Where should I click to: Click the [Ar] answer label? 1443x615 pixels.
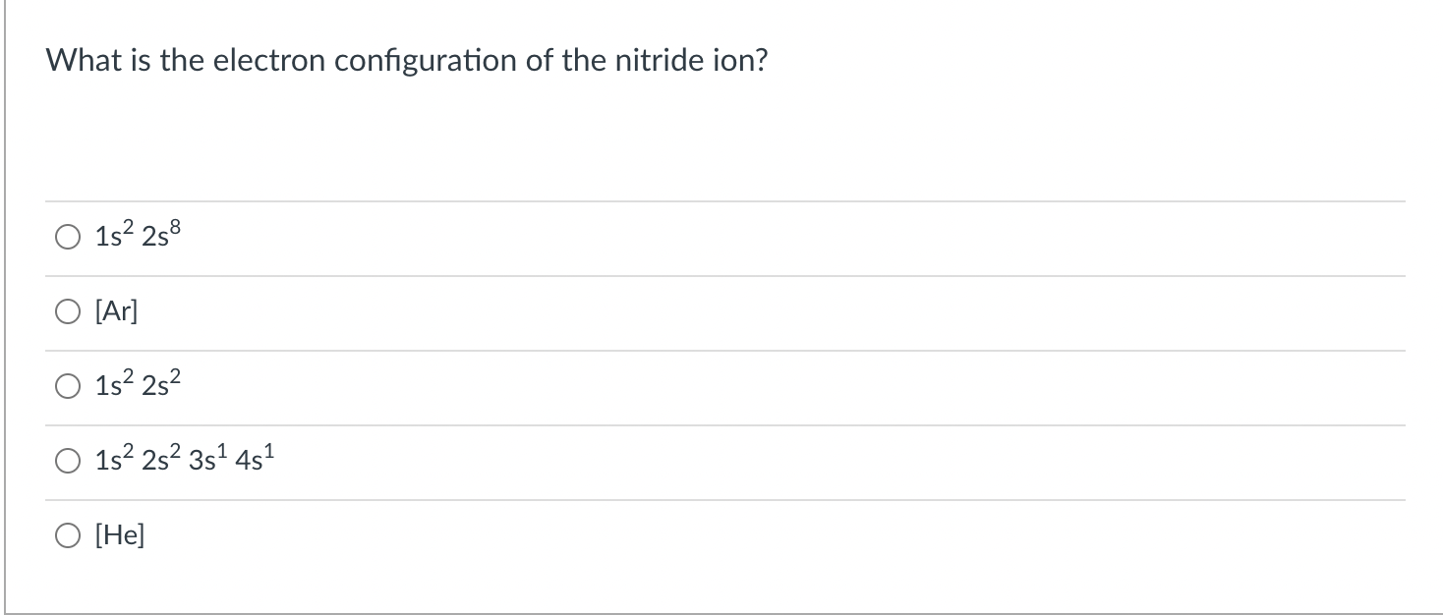pyautogui.click(x=115, y=310)
